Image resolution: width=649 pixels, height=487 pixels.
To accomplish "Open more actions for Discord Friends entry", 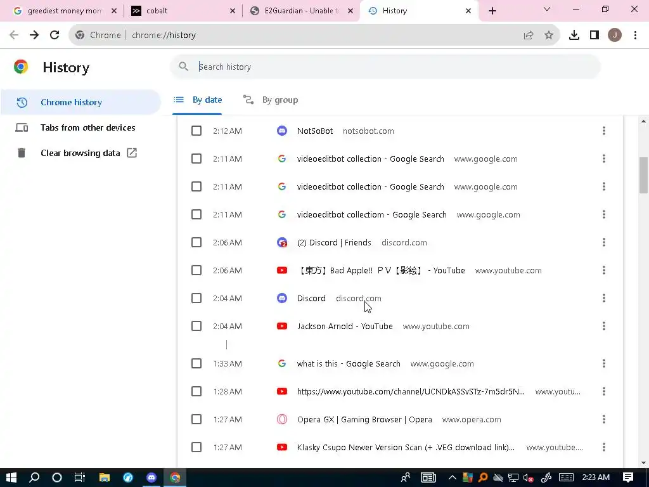I will (x=604, y=242).
